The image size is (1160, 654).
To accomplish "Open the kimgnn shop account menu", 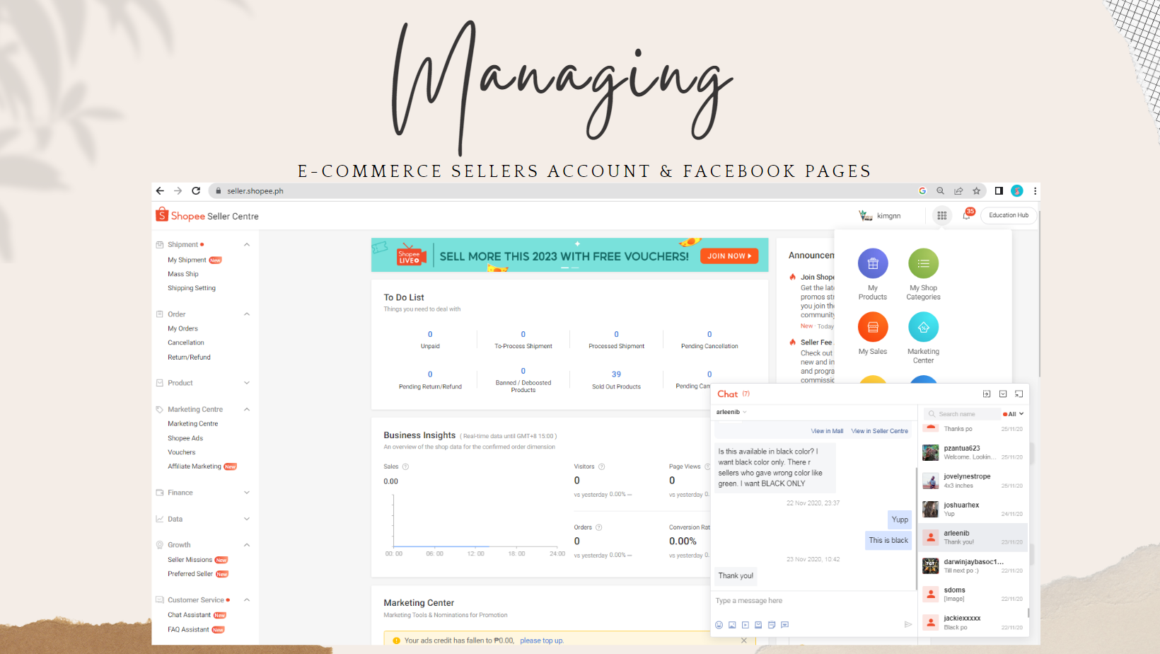I will pyautogui.click(x=880, y=216).
